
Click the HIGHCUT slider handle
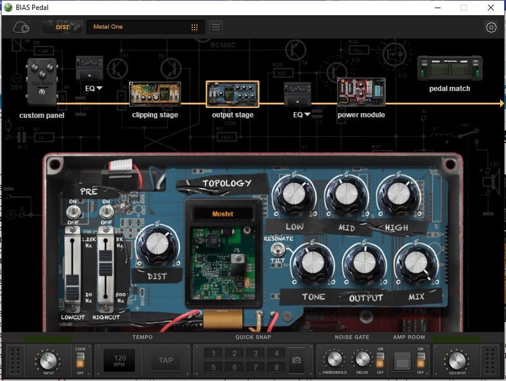coord(106,263)
